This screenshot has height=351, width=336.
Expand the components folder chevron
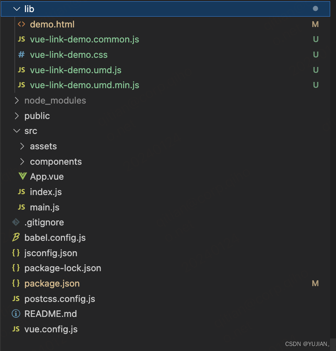tap(22, 162)
